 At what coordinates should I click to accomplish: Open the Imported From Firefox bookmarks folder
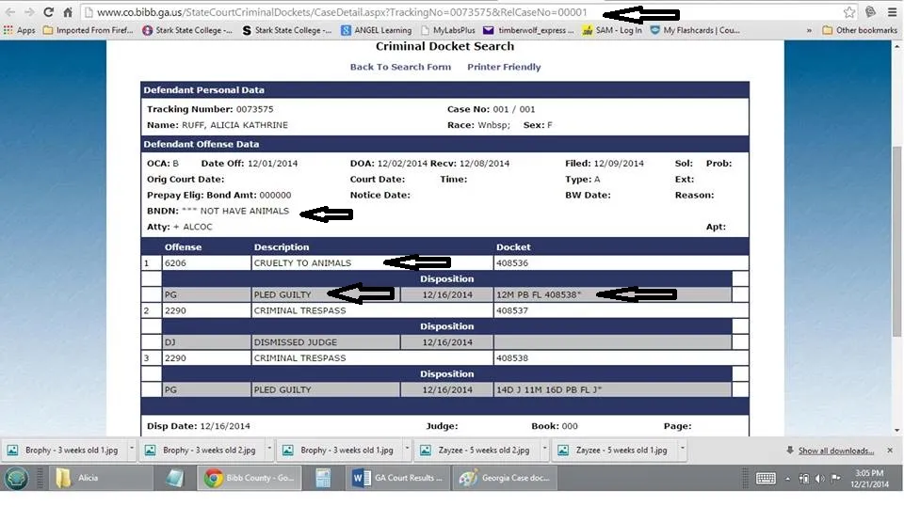tap(89, 30)
